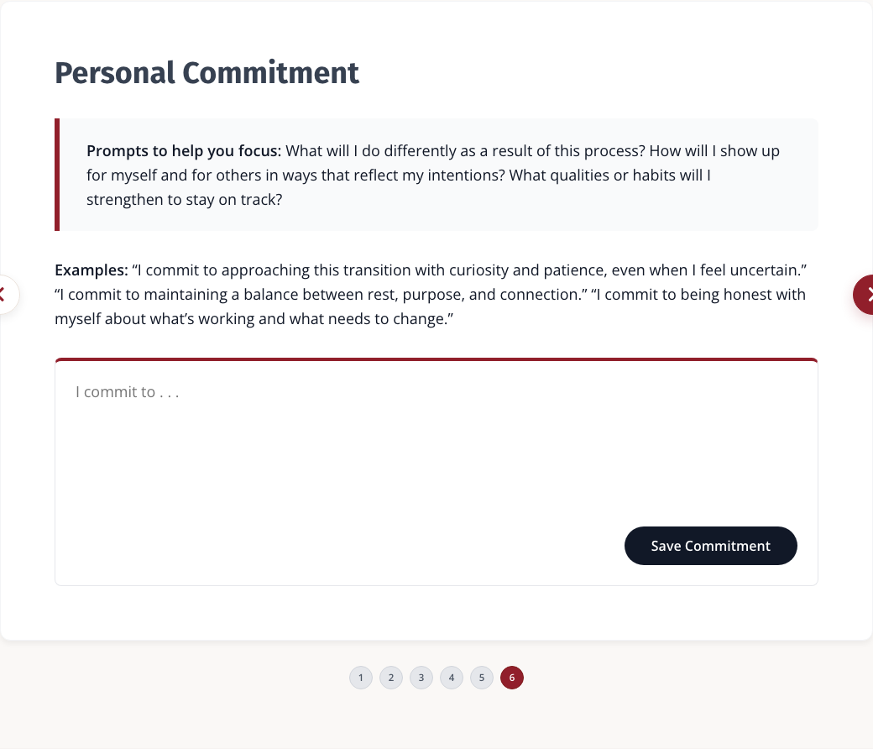The image size is (873, 749).
Task: Click the "balance between rest, purpose" example sentence
Action: pyautogui.click(x=321, y=295)
